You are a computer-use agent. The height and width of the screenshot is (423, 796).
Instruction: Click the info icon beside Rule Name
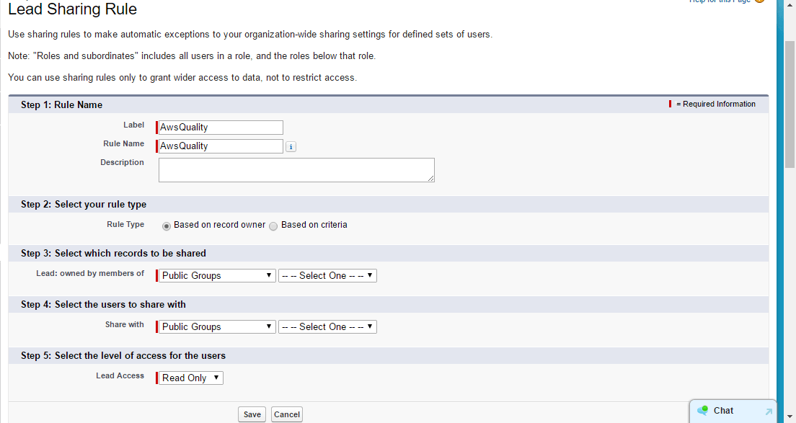291,146
